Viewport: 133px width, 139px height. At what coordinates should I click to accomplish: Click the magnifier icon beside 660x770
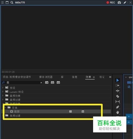point(12,2)
